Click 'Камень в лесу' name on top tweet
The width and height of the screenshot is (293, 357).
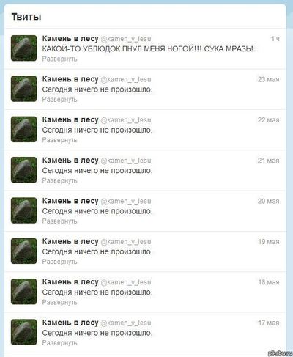[70, 39]
